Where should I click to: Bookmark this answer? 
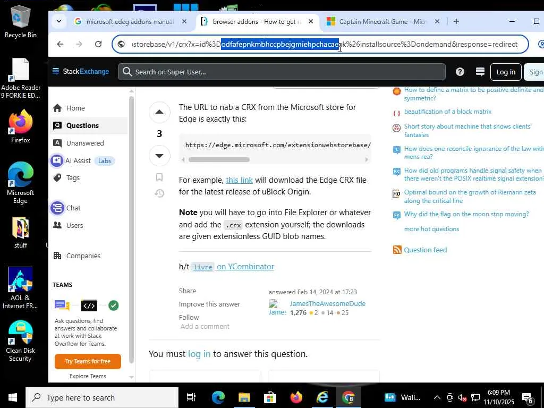[x=159, y=177]
